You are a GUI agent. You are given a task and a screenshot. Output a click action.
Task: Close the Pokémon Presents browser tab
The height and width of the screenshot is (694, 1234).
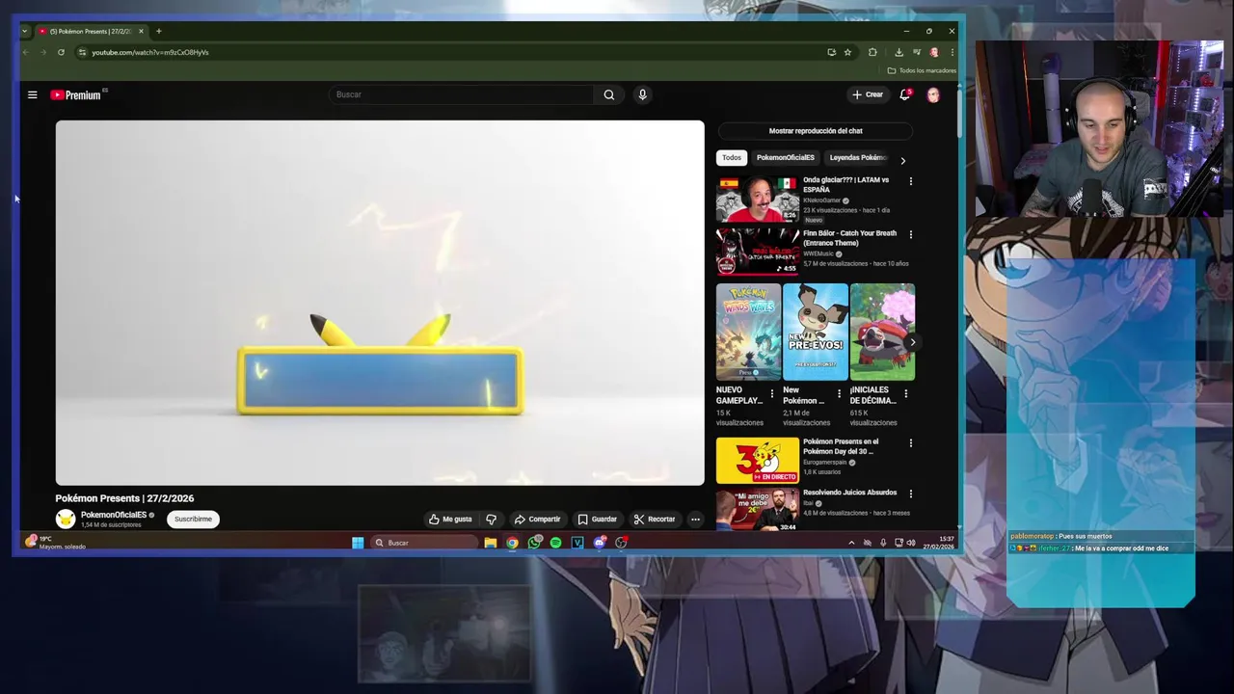141,31
